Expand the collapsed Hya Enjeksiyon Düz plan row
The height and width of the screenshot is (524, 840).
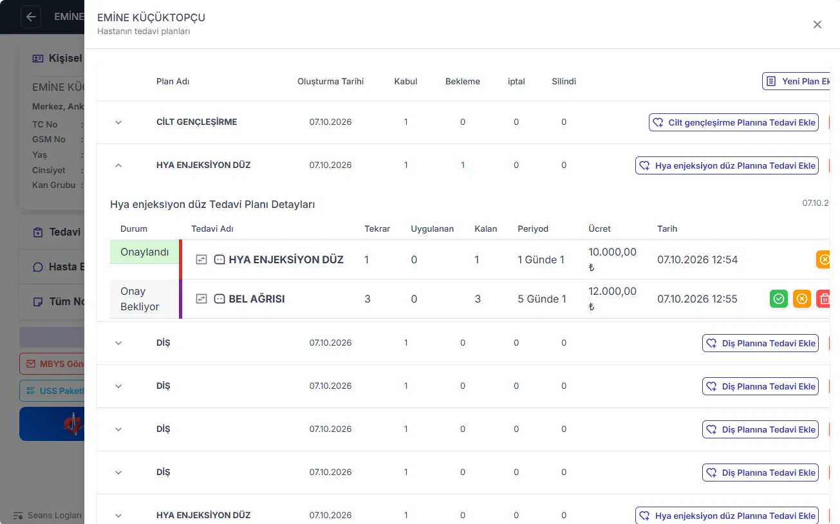tap(118, 516)
